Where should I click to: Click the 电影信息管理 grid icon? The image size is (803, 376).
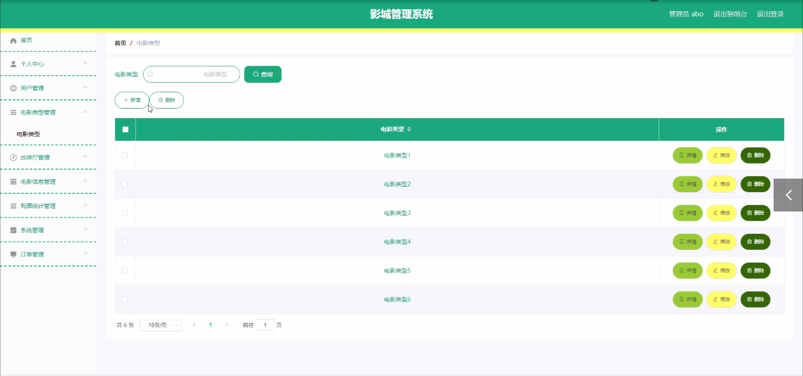[14, 182]
